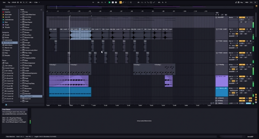Select the blue clip on Serum track
The image size is (259, 139).
(x=70, y=92)
